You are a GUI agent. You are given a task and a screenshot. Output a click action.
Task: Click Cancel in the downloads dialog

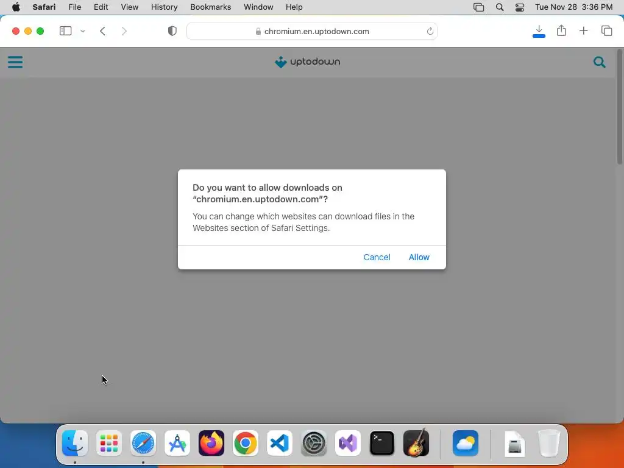(377, 257)
